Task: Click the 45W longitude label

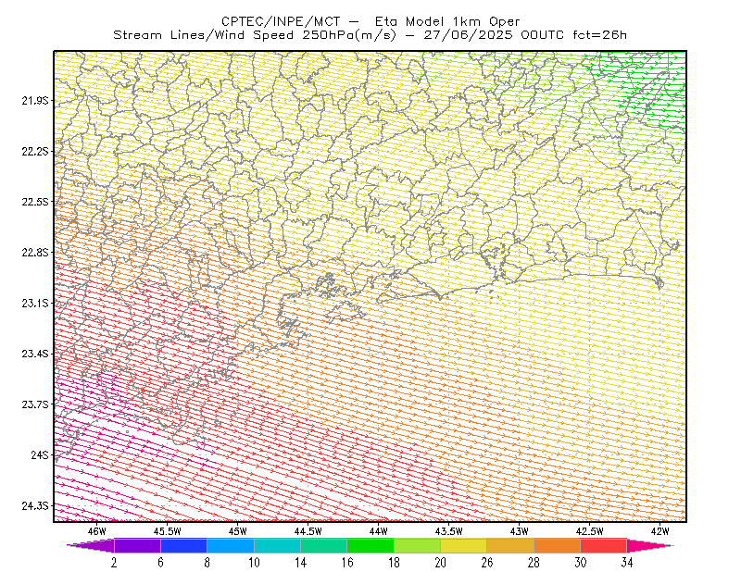Action: pyautogui.click(x=238, y=531)
